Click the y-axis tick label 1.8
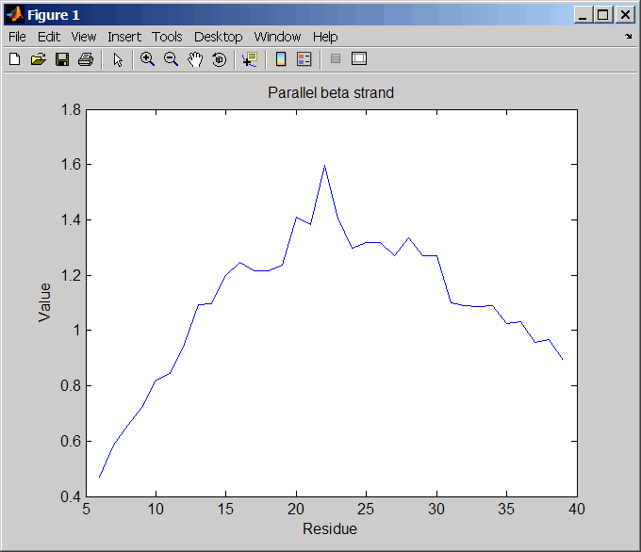The image size is (641, 552). click(x=71, y=110)
